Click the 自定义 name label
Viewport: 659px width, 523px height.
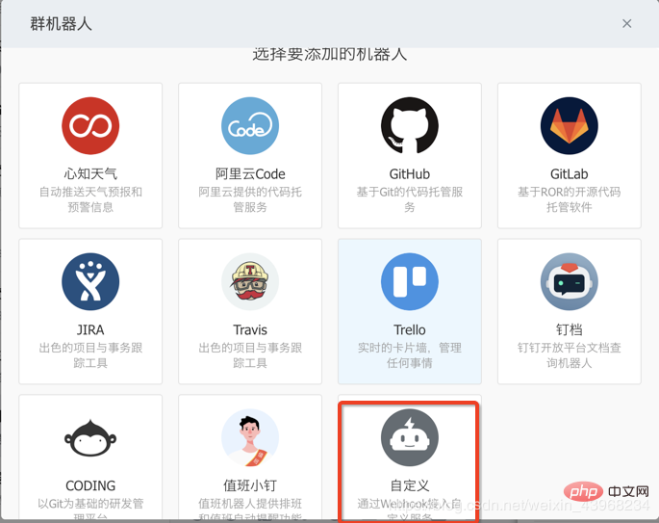tap(410, 485)
